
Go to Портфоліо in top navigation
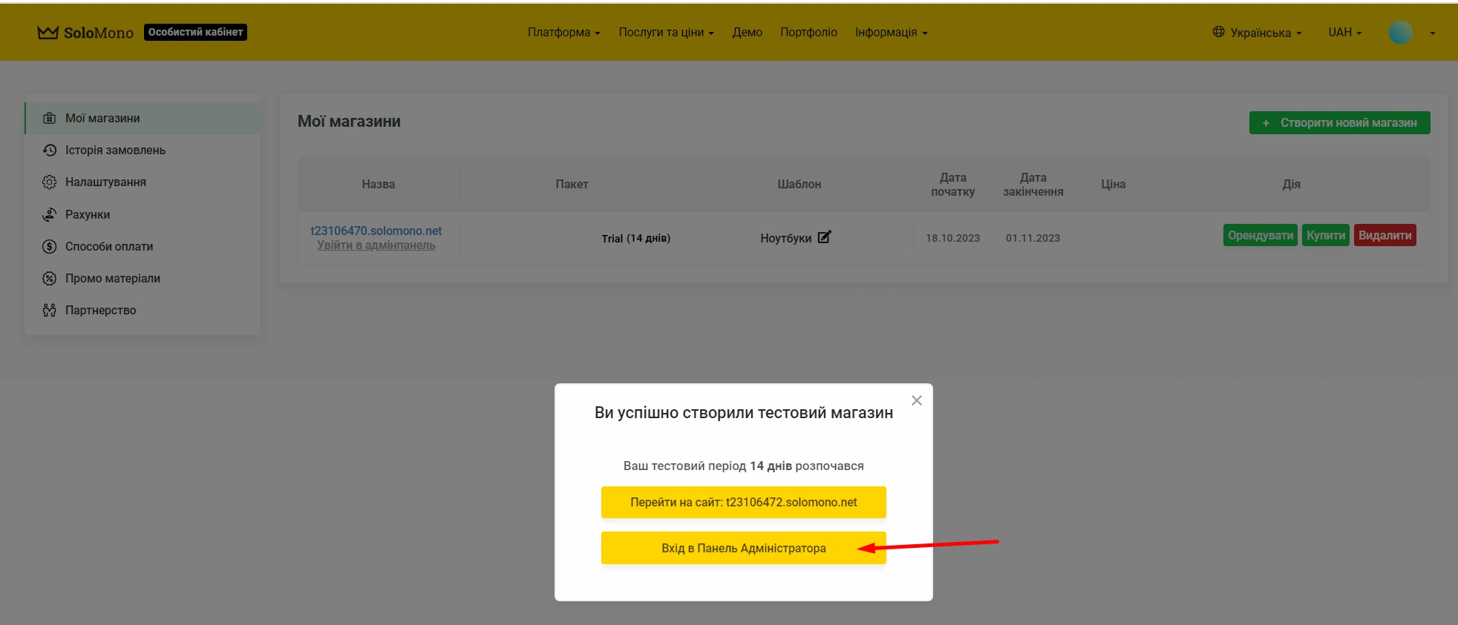point(808,33)
